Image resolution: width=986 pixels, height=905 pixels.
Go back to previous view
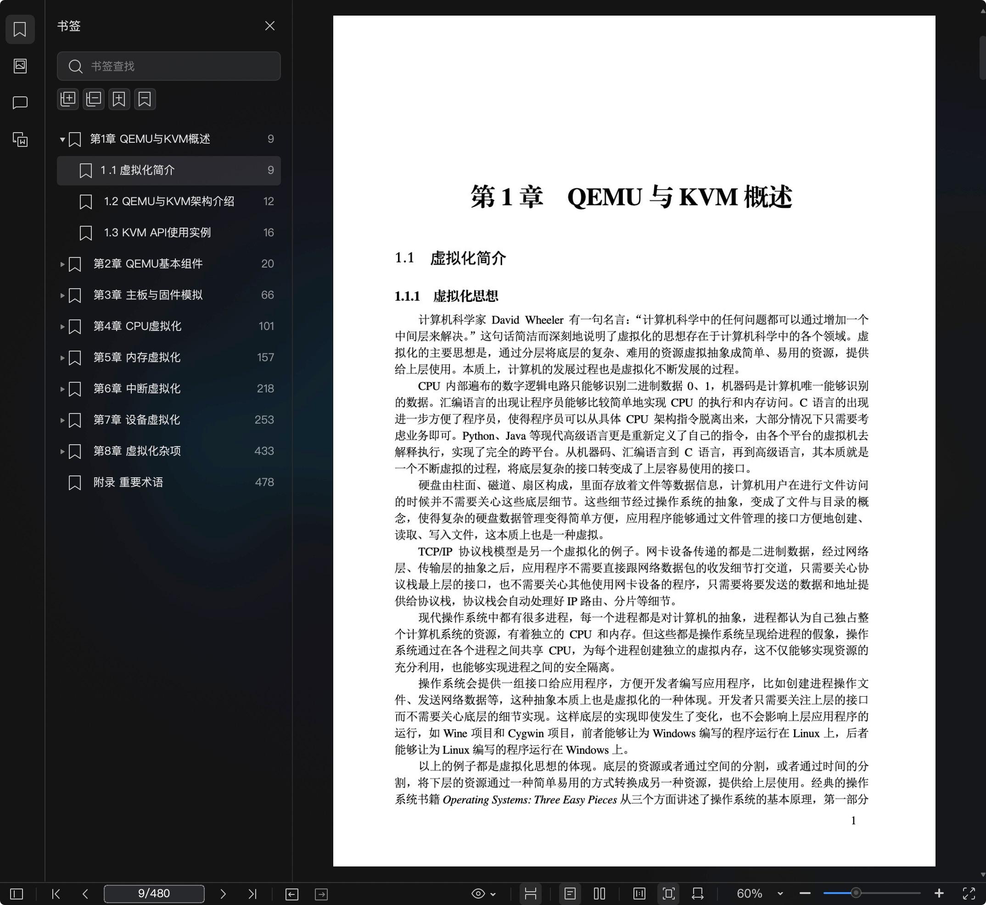(x=291, y=894)
